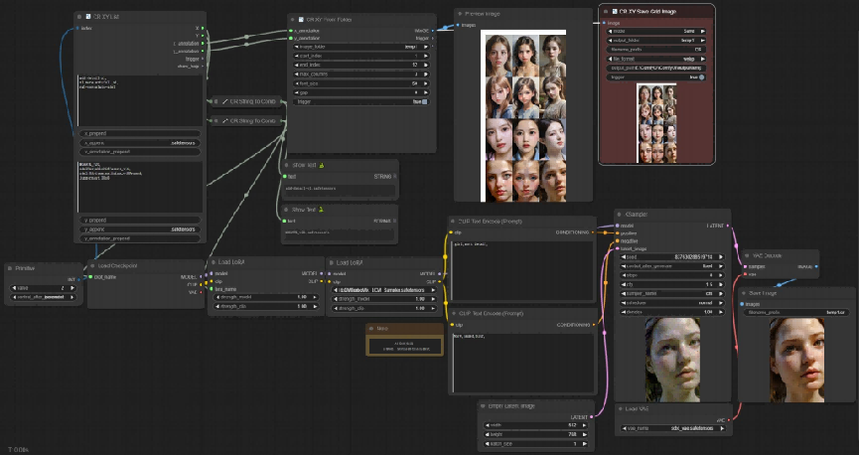Viewport: 859px width, 455px height.
Task: Click the y_annotation_prepend field
Action: (140, 238)
